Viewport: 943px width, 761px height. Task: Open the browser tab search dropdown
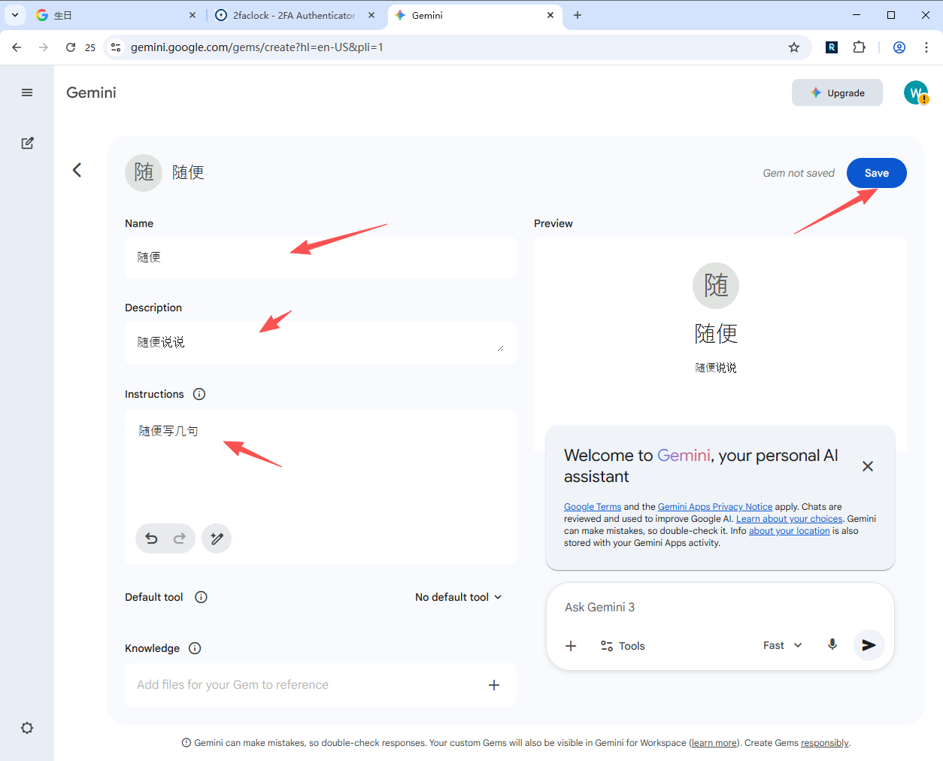(x=15, y=15)
